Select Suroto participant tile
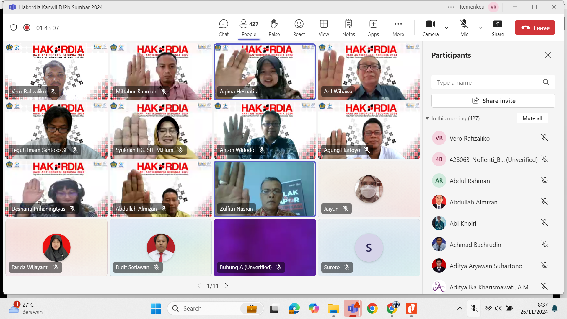This screenshot has width=567, height=319. pyautogui.click(x=369, y=248)
